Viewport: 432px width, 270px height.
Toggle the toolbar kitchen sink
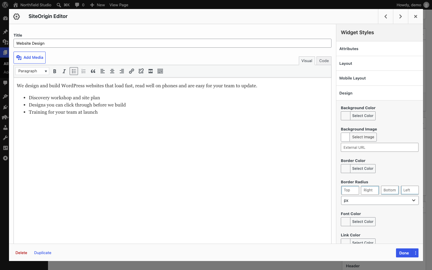tap(160, 71)
